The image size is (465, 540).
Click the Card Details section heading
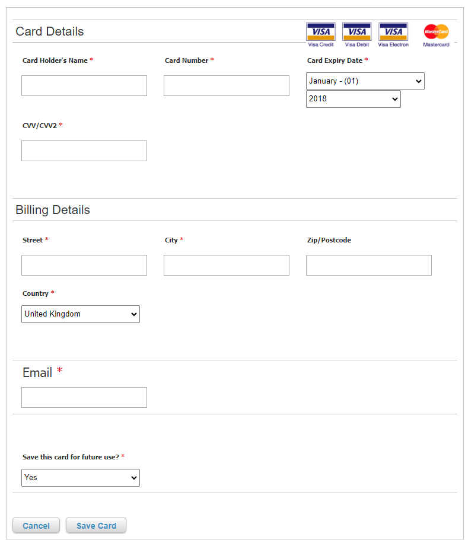pyautogui.click(x=49, y=31)
